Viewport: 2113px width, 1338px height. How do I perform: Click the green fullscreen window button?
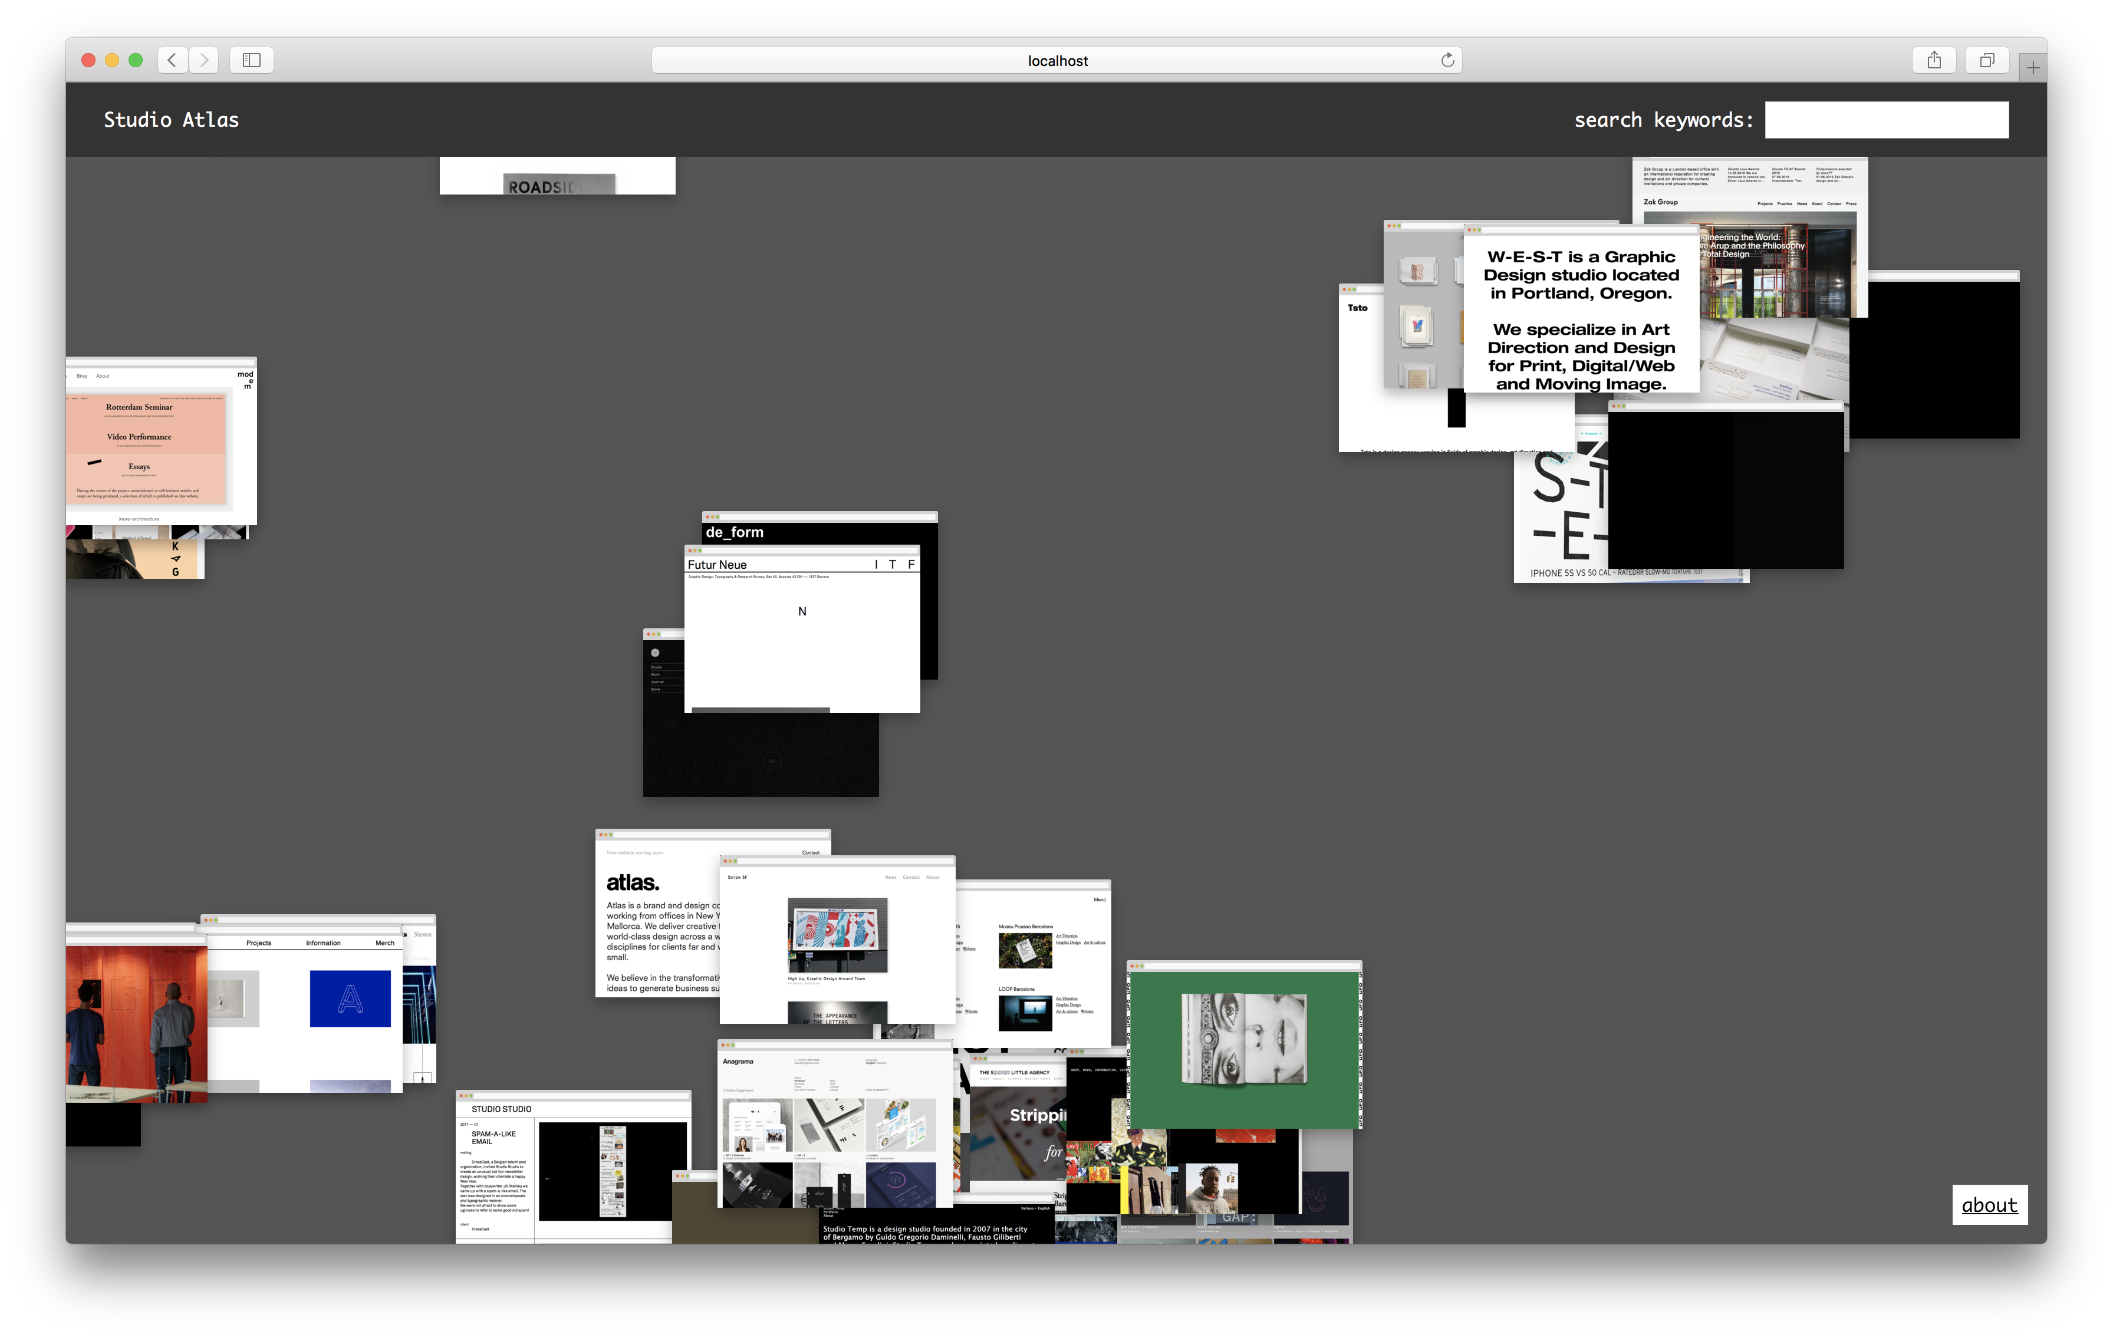coord(135,60)
